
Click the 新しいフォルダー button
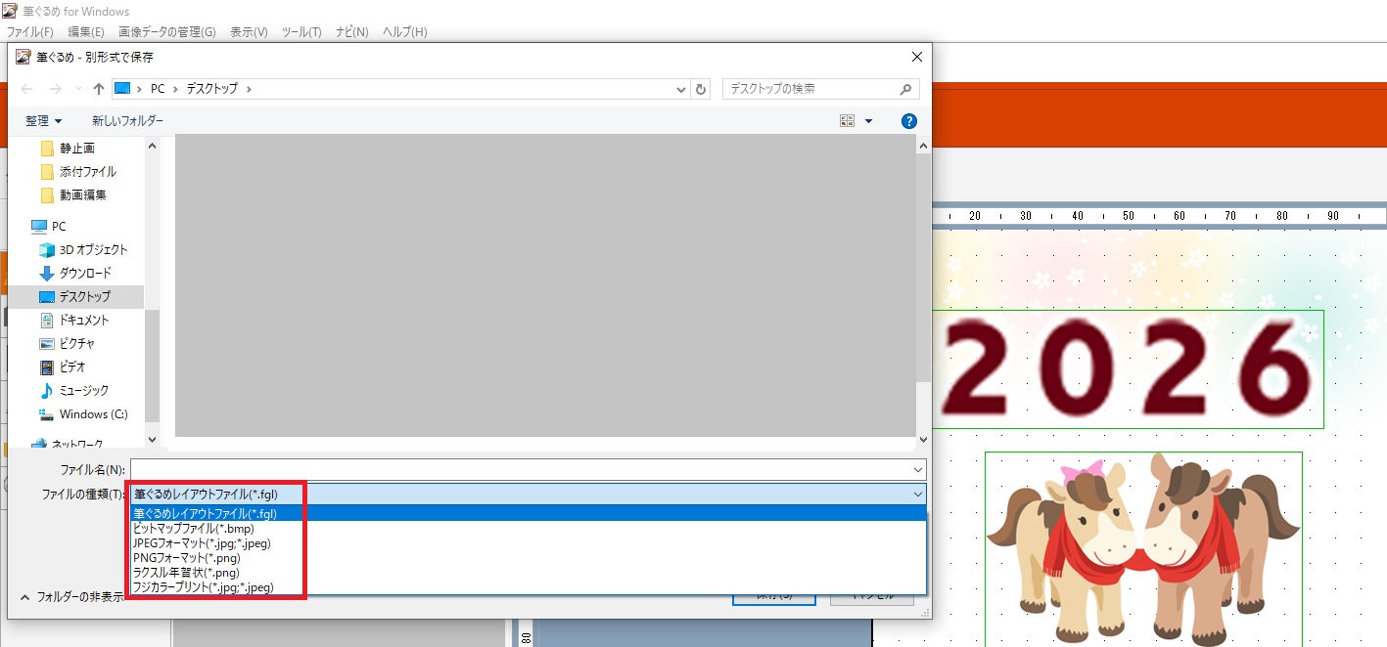tap(127, 121)
